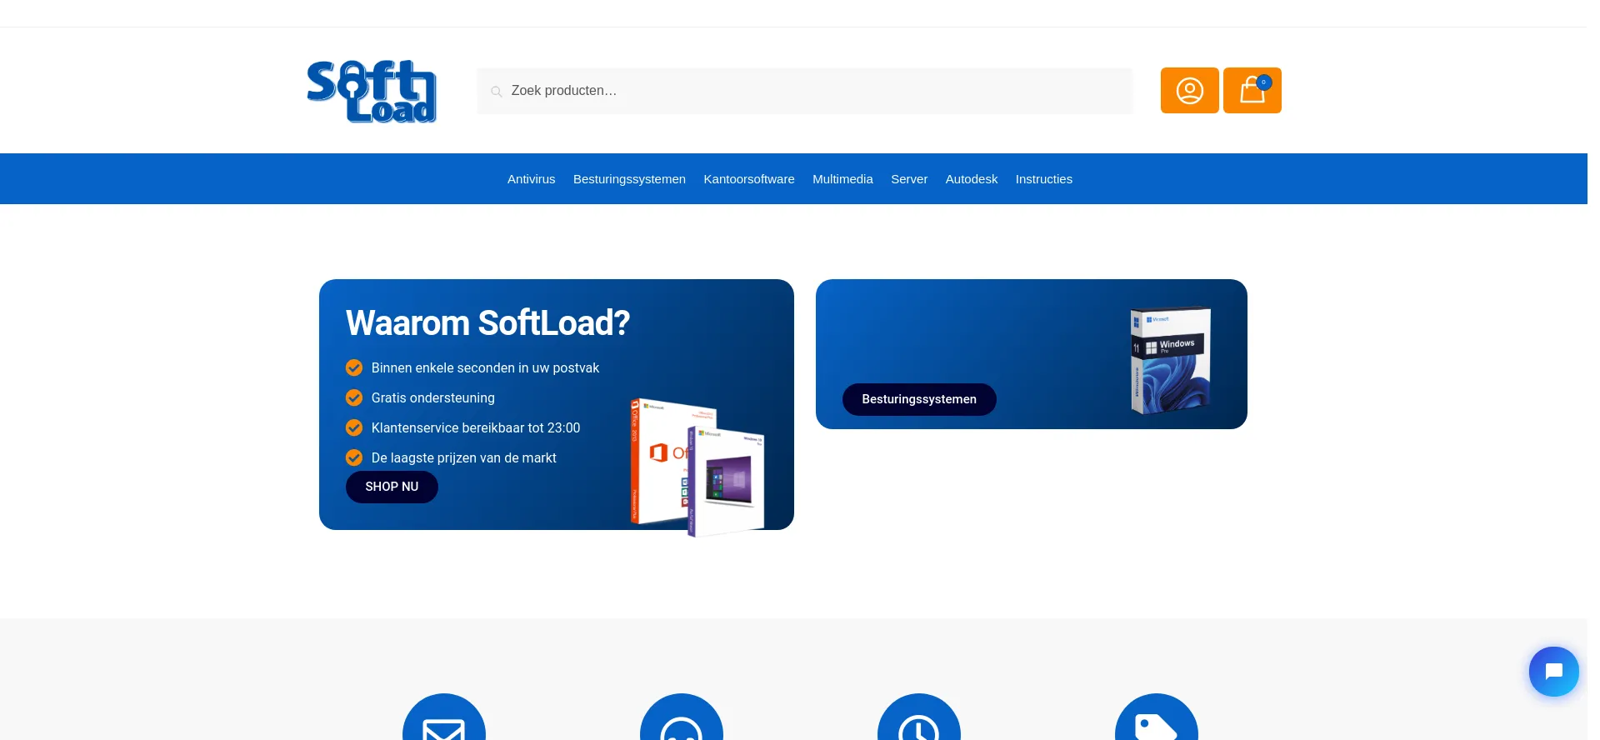This screenshot has height=740, width=1600.
Task: Open the shopping cart icon
Action: click(x=1252, y=90)
